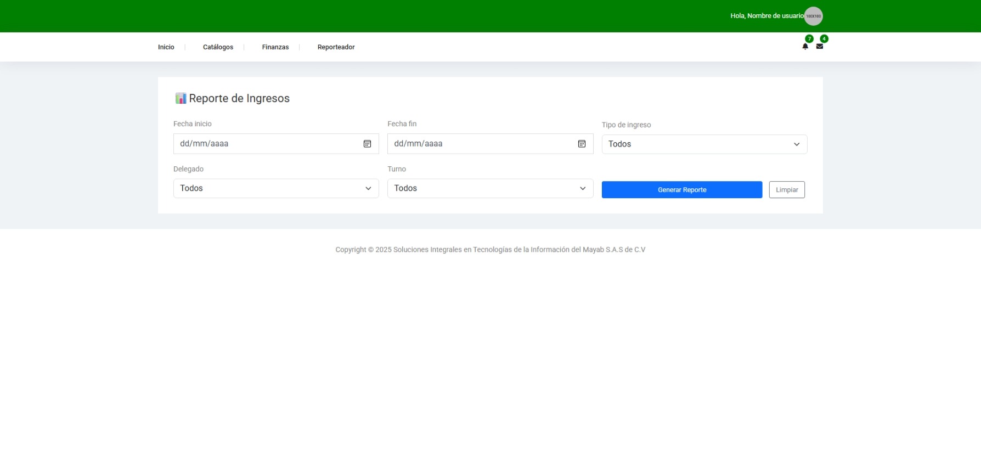Click the chart icon beside Reporte de Ingresos
Image resolution: width=981 pixels, height=472 pixels.
click(181, 98)
